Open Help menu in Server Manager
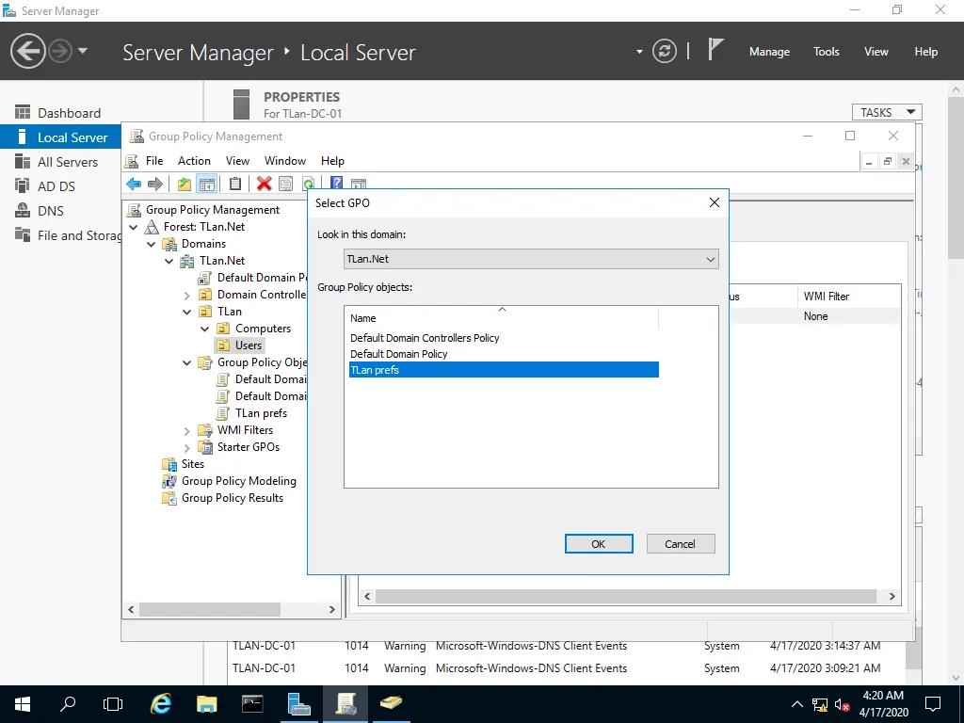Viewport: 964px width, 723px height. coord(926,52)
